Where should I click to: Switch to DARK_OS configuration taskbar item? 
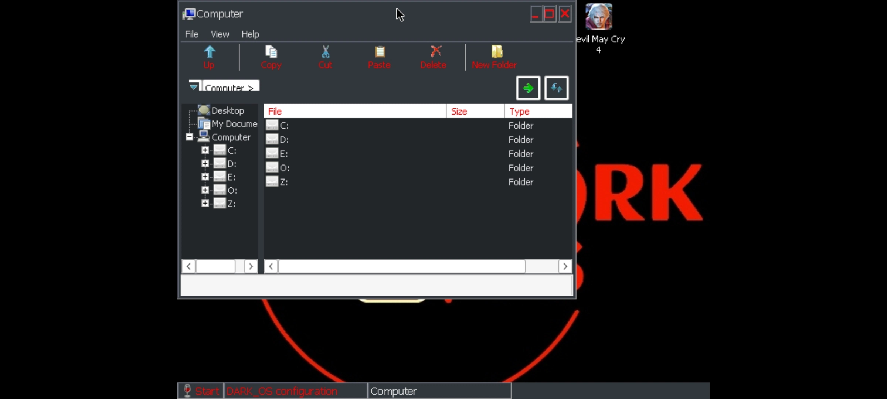(x=296, y=391)
